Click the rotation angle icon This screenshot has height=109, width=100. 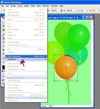click(78, 11)
